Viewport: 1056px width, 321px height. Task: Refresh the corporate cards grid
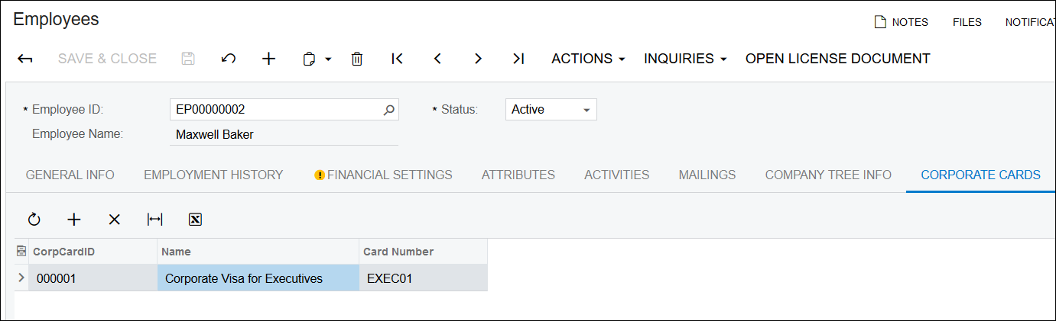point(34,220)
